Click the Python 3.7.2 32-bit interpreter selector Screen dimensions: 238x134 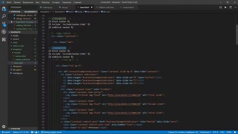pyautogui.click(x=21, y=132)
